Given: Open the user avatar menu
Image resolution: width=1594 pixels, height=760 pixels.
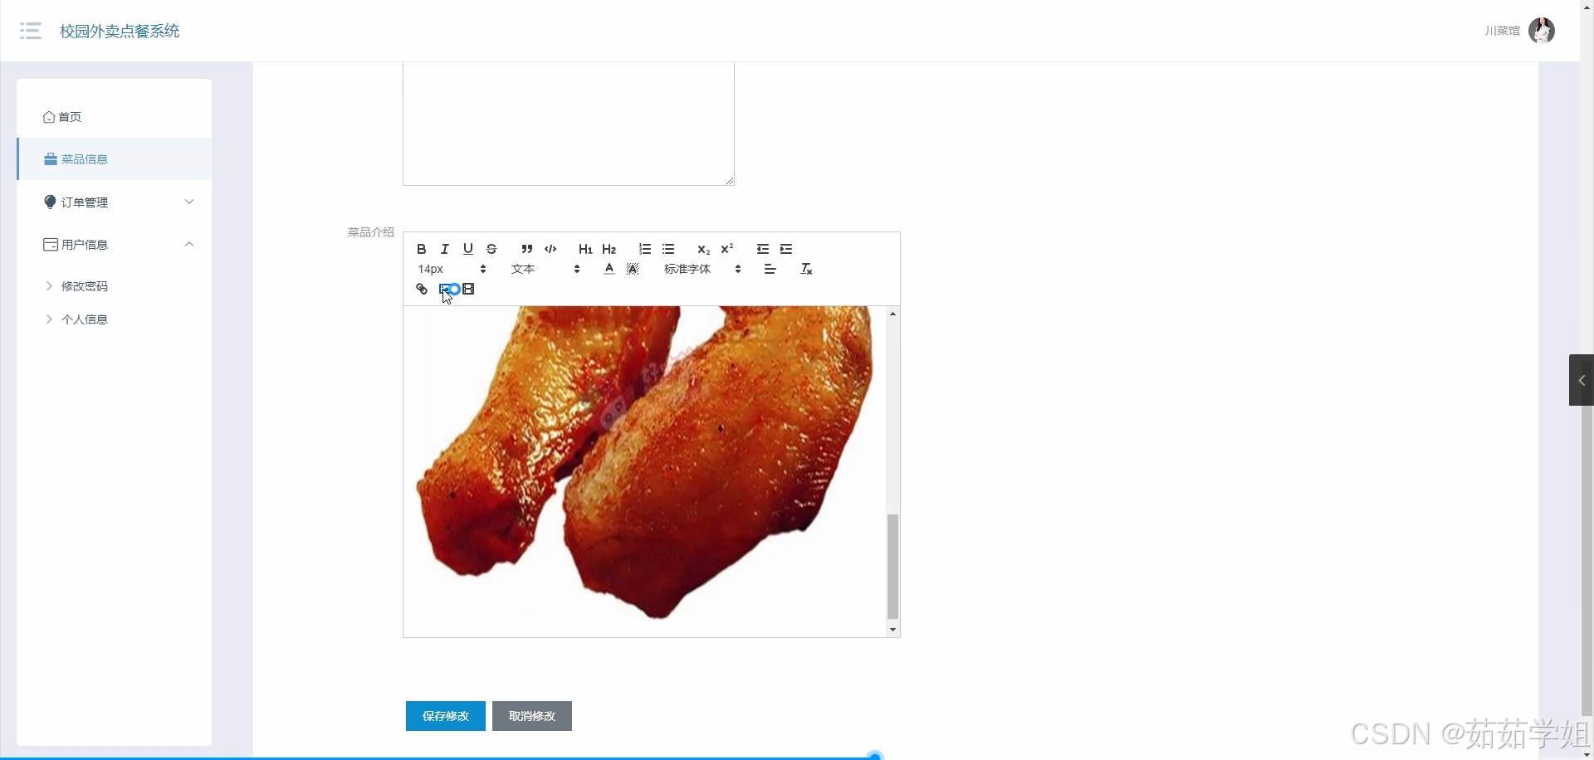Looking at the screenshot, I should (1542, 31).
